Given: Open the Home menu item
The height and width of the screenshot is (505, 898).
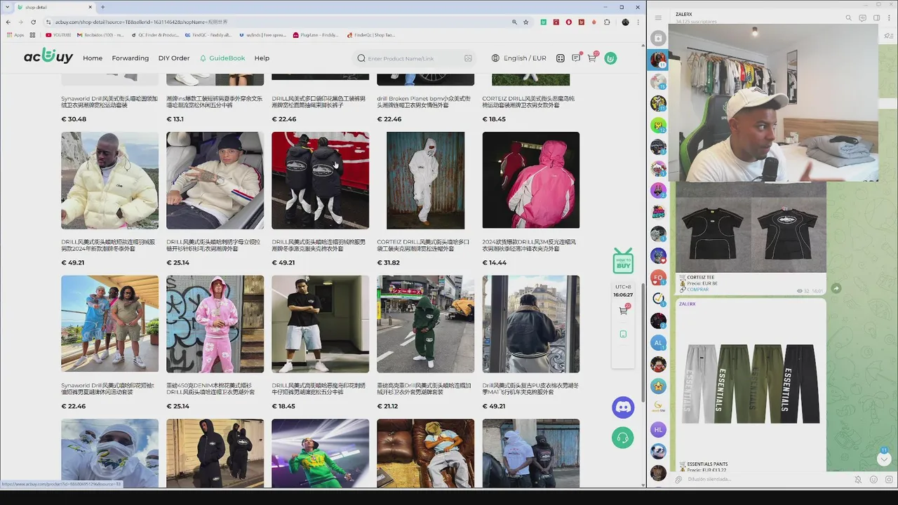Looking at the screenshot, I should click(x=93, y=58).
